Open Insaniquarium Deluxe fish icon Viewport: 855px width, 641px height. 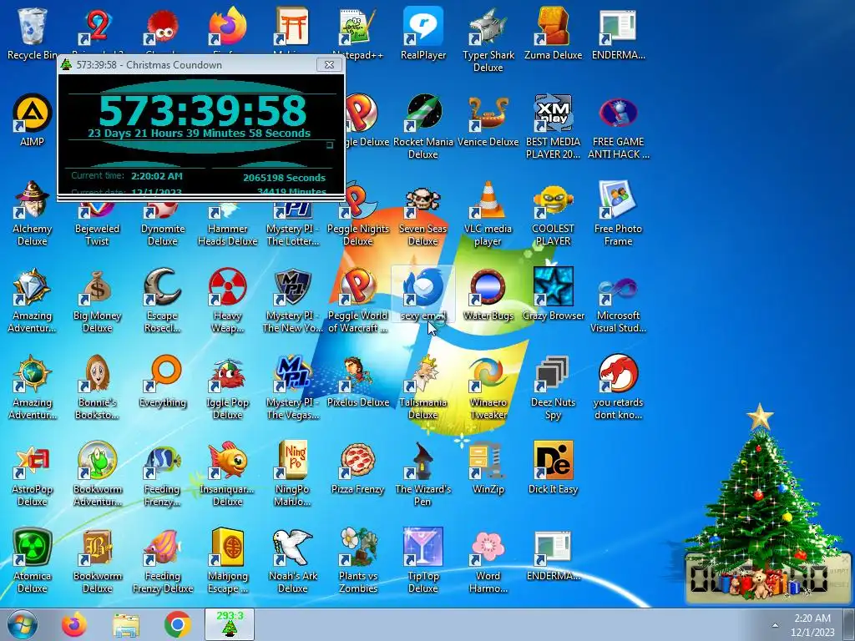click(227, 474)
